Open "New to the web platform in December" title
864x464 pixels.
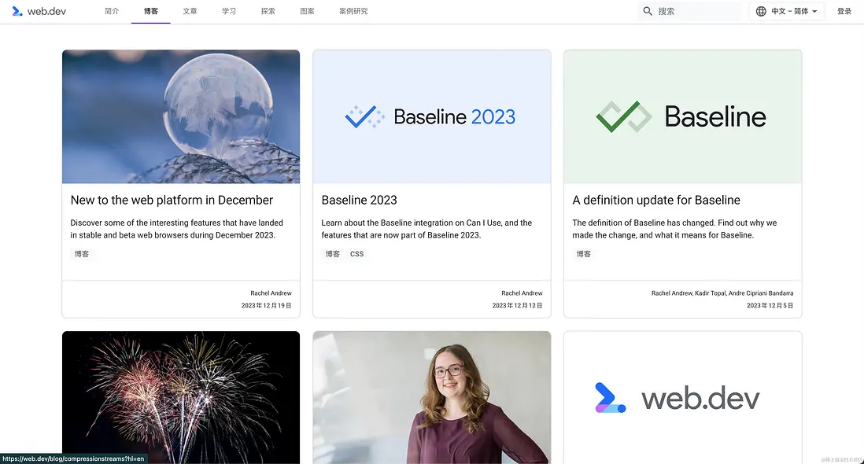pyautogui.click(x=172, y=200)
